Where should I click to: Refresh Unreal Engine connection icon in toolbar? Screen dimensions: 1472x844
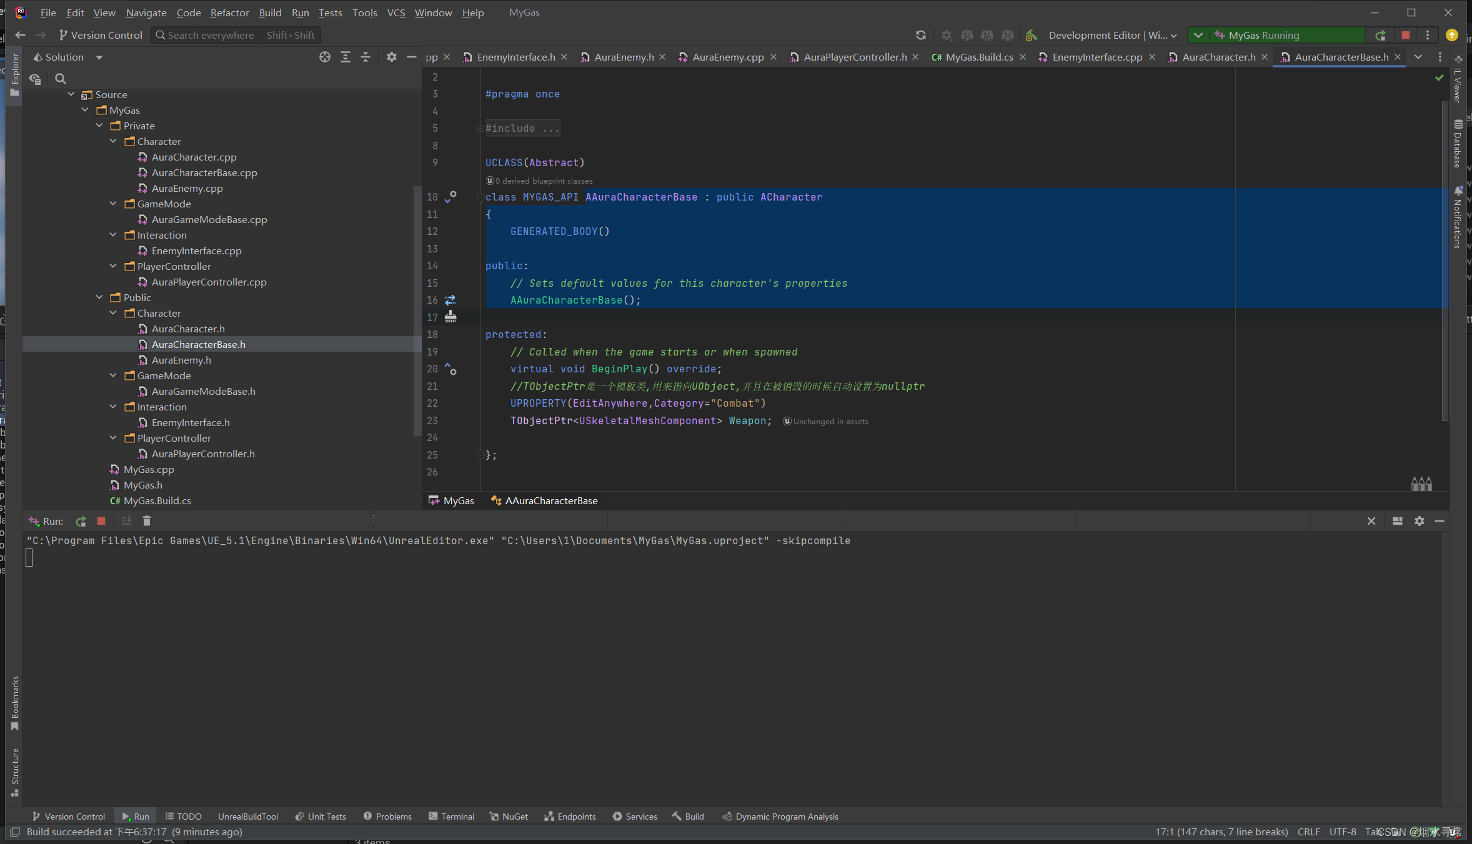point(920,35)
